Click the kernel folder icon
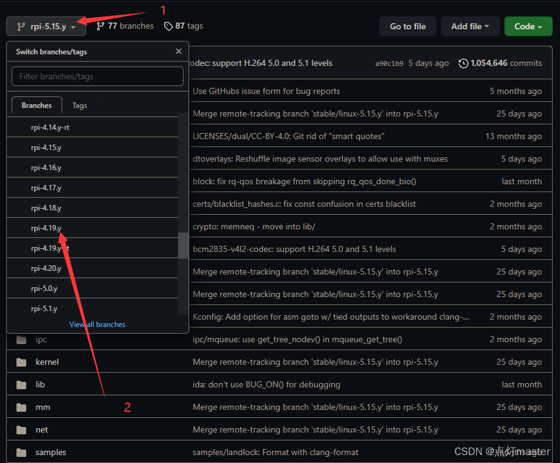560x463 pixels. tap(21, 362)
